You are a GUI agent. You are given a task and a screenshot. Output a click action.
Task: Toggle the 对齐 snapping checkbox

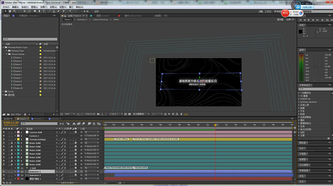coord(92,11)
